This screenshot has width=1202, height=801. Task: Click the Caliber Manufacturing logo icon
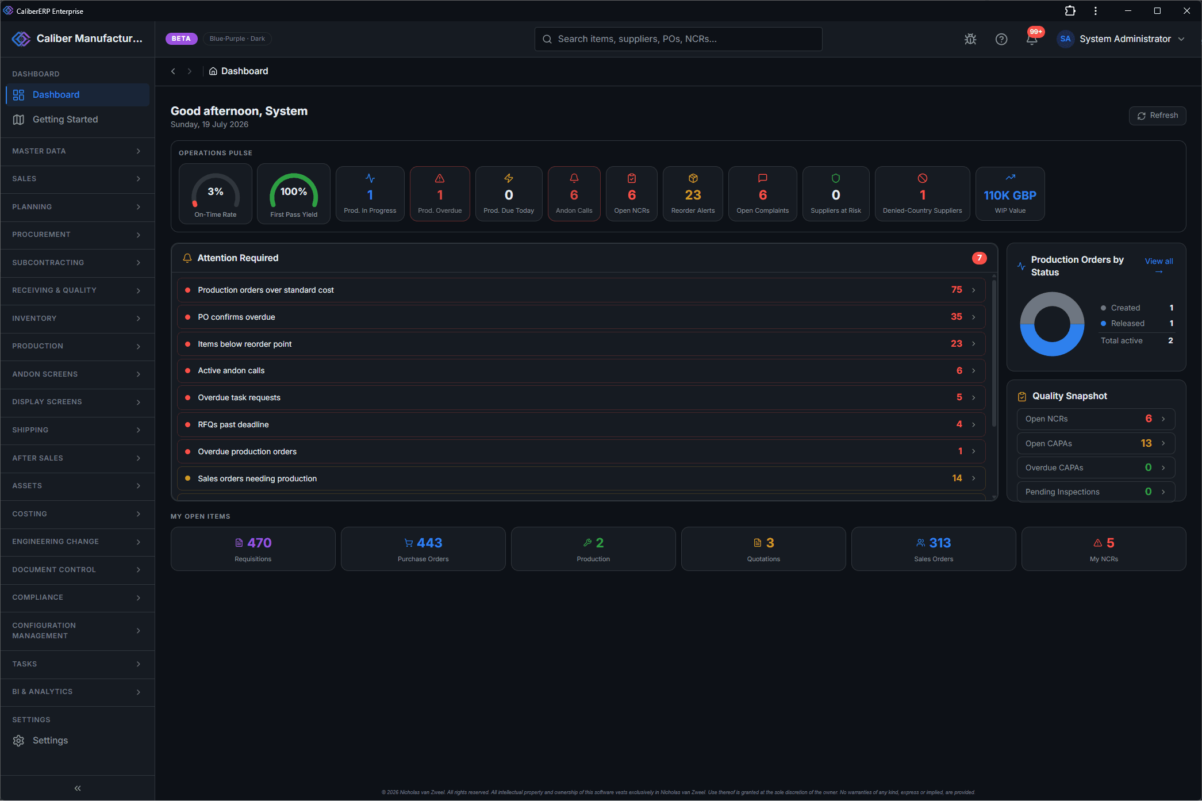21,39
